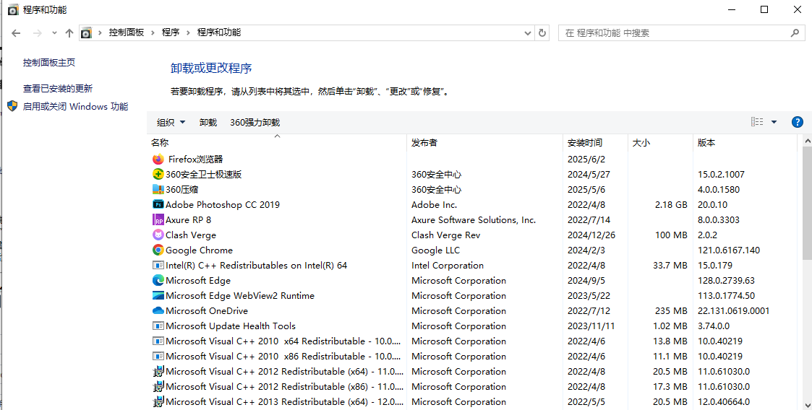Viewport: 812px width, 410px height.
Task: Select Clash Verge Rev publisher cell
Action: point(446,235)
